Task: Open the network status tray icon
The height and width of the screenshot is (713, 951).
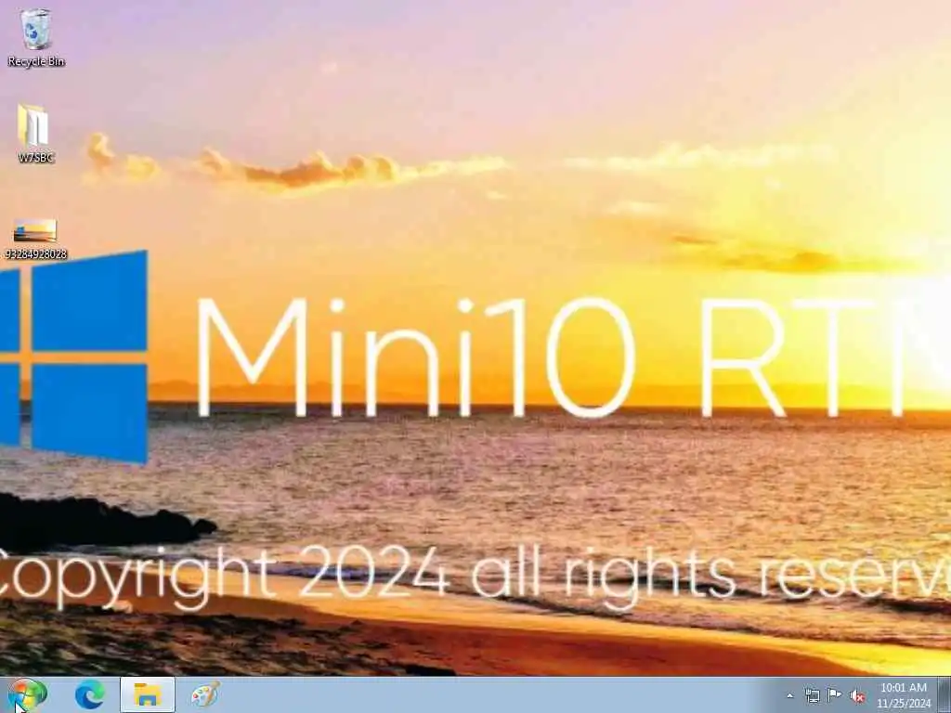Action: tap(812, 695)
